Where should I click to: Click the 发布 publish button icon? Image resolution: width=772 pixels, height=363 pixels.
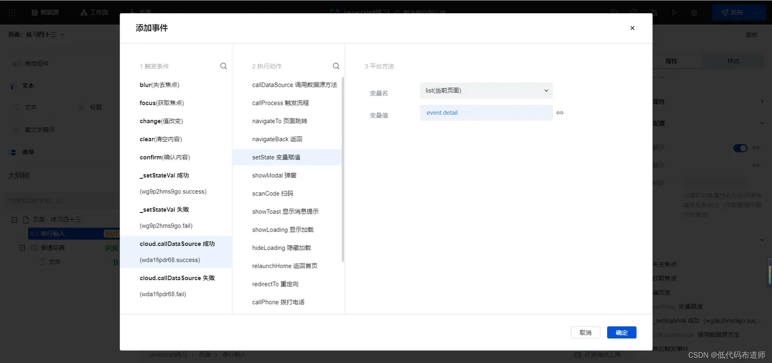click(x=724, y=12)
